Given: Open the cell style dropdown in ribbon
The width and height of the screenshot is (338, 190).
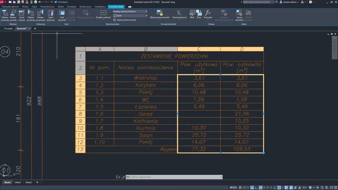Looking at the screenshot, I should [x=130, y=11].
